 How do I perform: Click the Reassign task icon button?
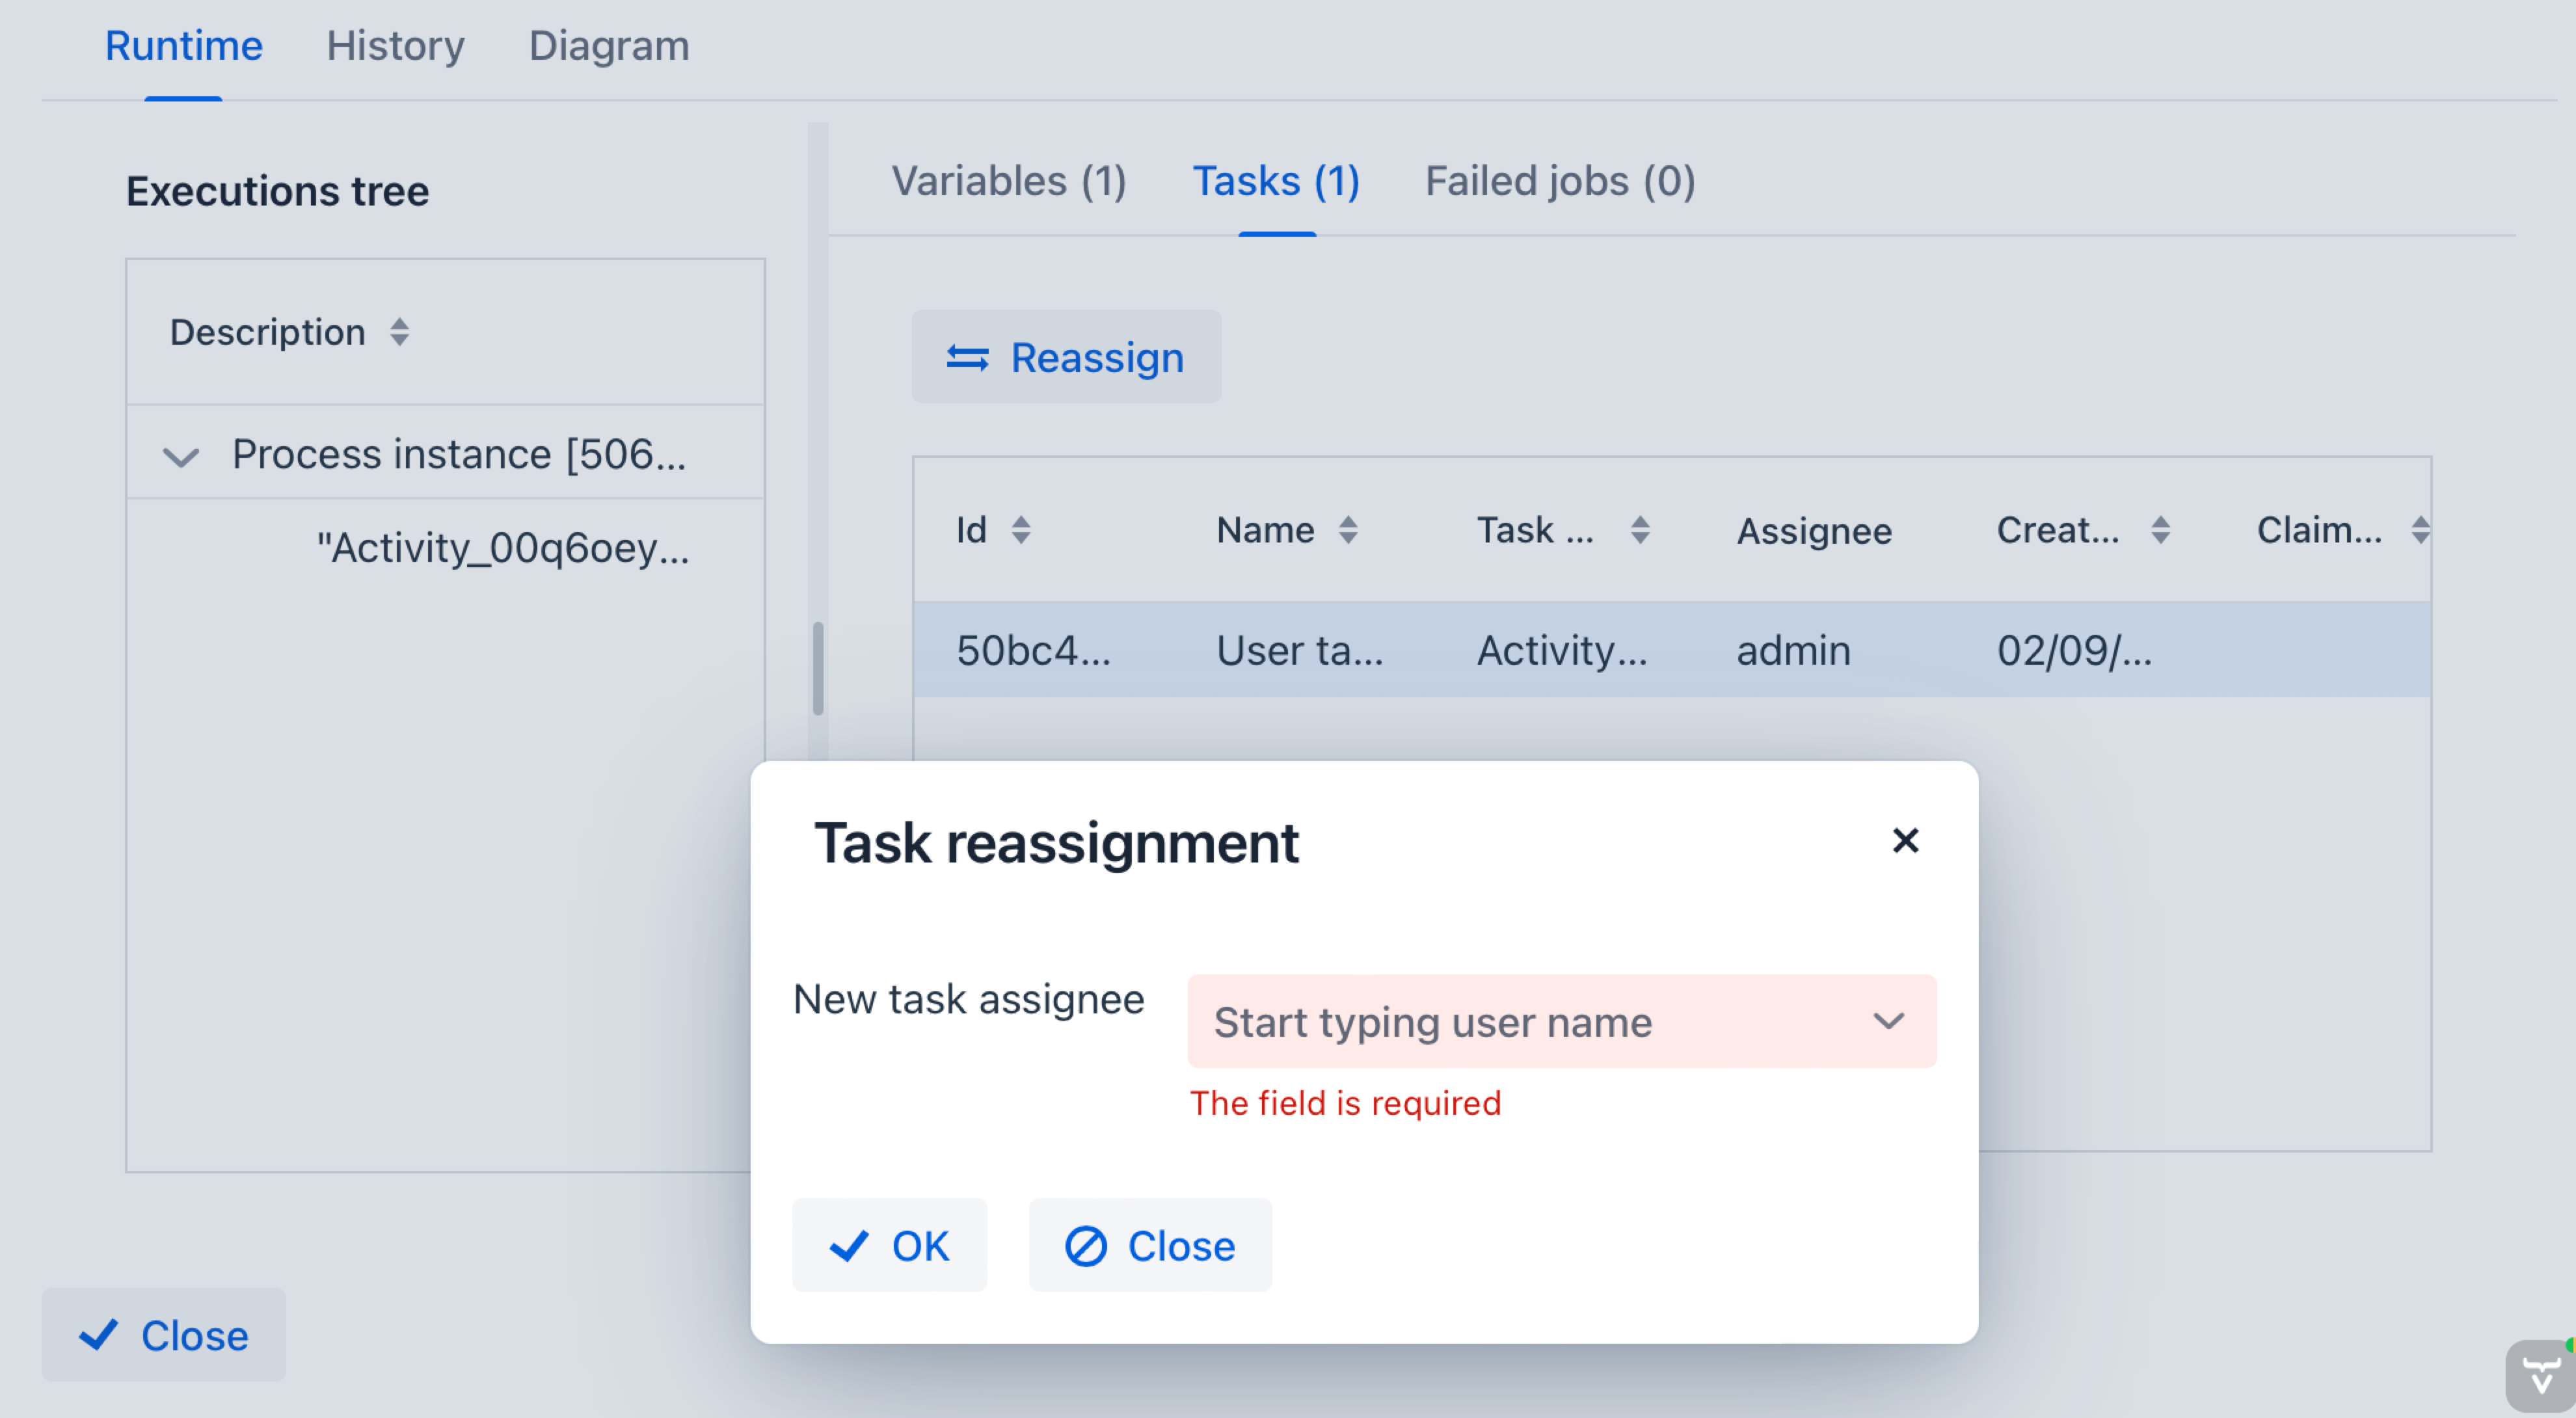pos(966,358)
